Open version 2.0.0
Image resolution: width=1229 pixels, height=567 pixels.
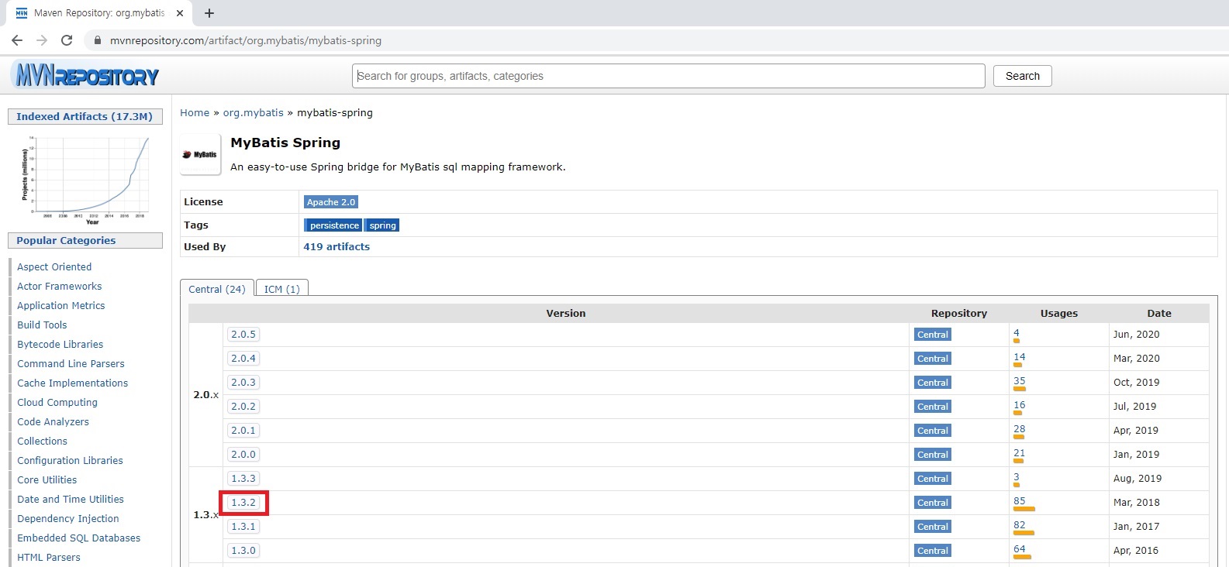click(243, 455)
